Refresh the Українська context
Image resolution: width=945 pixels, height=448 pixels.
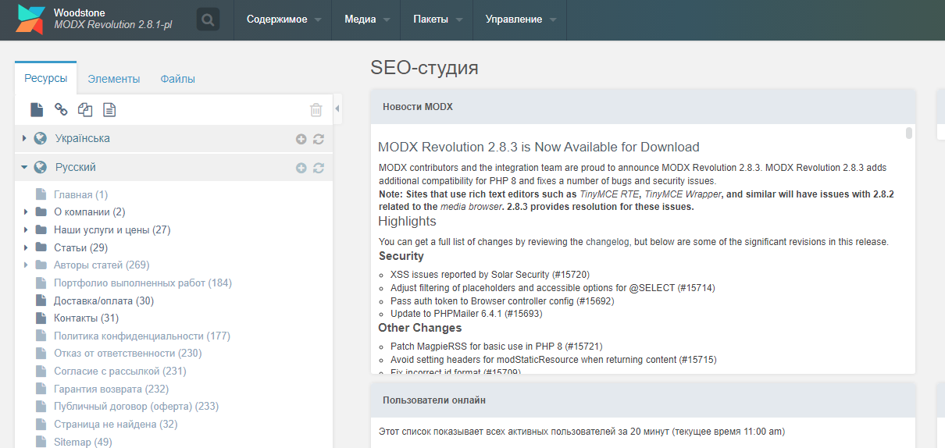(x=318, y=139)
